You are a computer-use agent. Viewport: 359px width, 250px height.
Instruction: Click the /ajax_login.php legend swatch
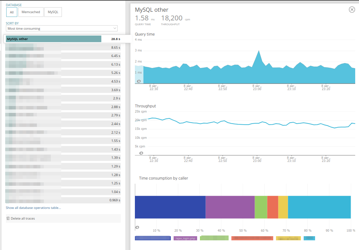pos(185,238)
